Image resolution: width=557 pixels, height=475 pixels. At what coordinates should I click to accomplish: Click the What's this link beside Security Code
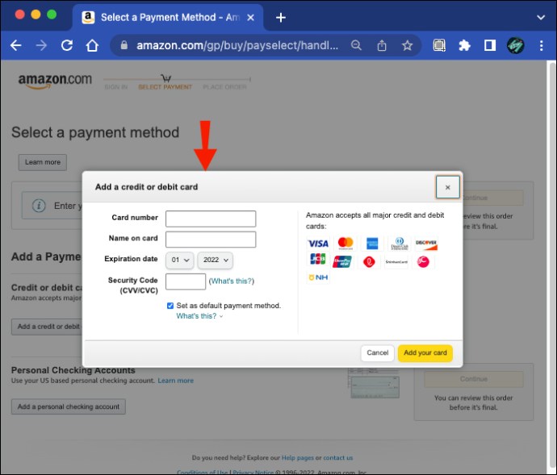(x=231, y=281)
